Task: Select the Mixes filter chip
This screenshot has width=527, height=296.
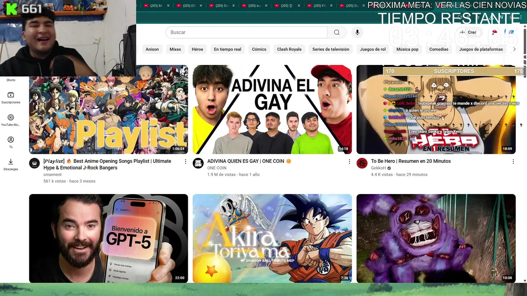Action: pyautogui.click(x=175, y=49)
